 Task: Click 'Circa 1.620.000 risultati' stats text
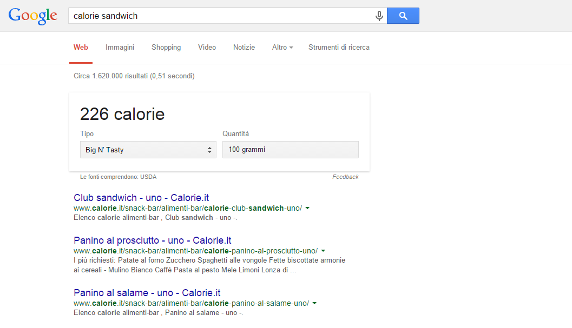click(134, 76)
